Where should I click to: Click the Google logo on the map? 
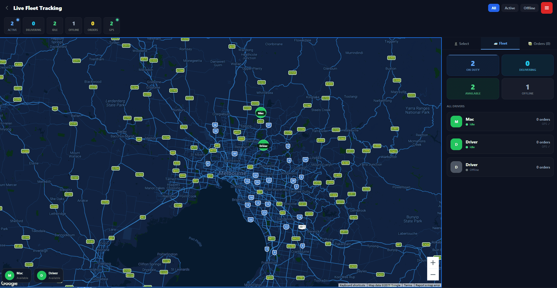9,283
